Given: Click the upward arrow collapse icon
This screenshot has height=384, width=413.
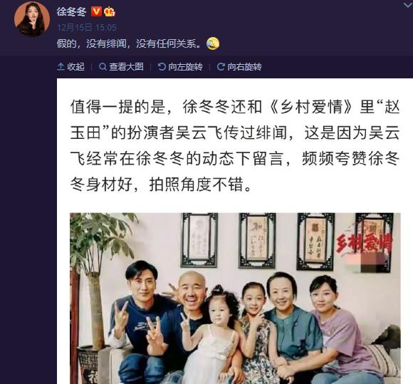Looking at the screenshot, I should pos(61,67).
